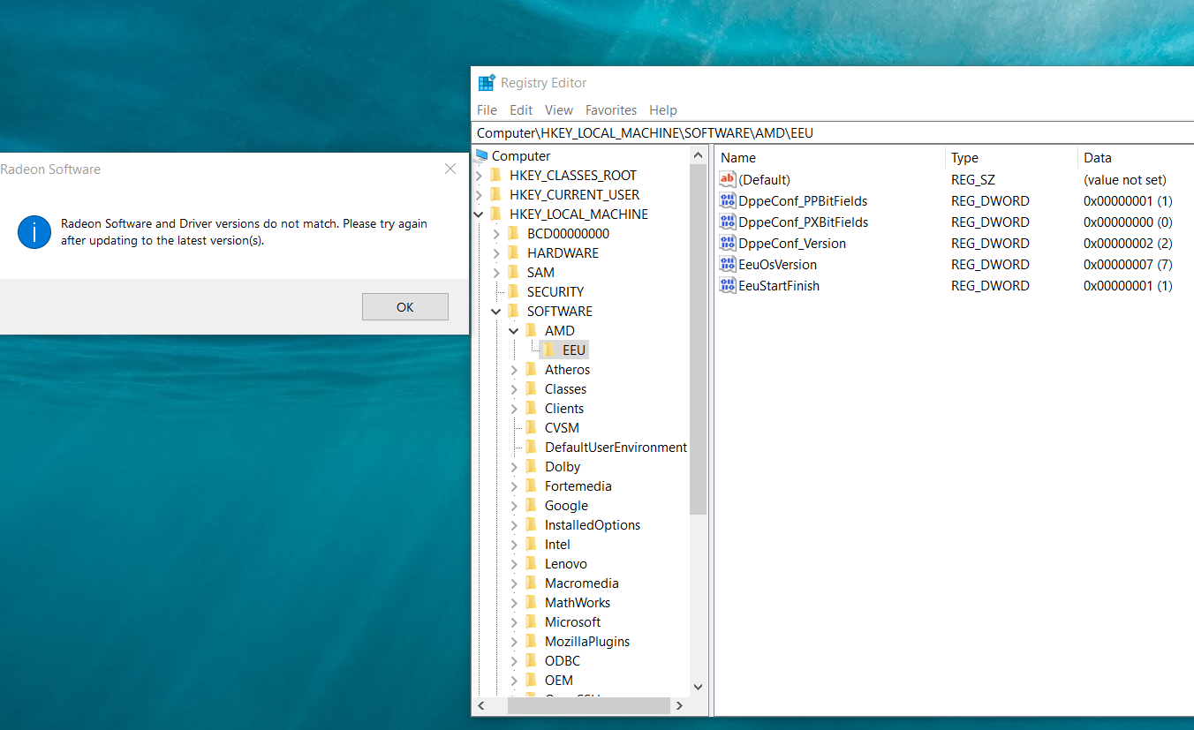Expand the HARDWARE key
The height and width of the screenshot is (730, 1194).
[496, 253]
